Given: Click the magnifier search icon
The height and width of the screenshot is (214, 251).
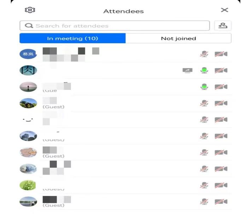Looking at the screenshot, I should pos(29,25).
